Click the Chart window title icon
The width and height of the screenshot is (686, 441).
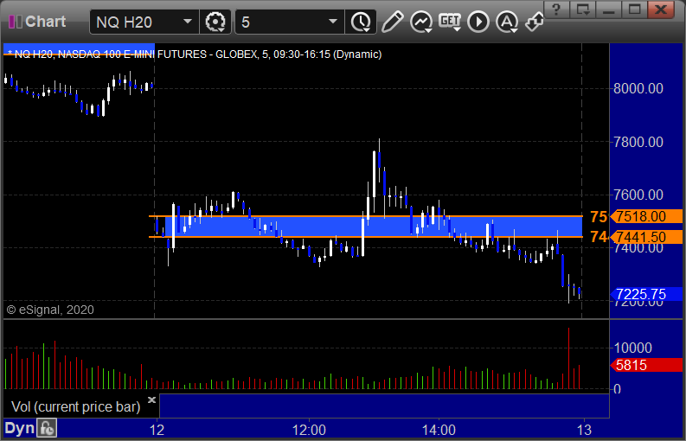coord(16,22)
